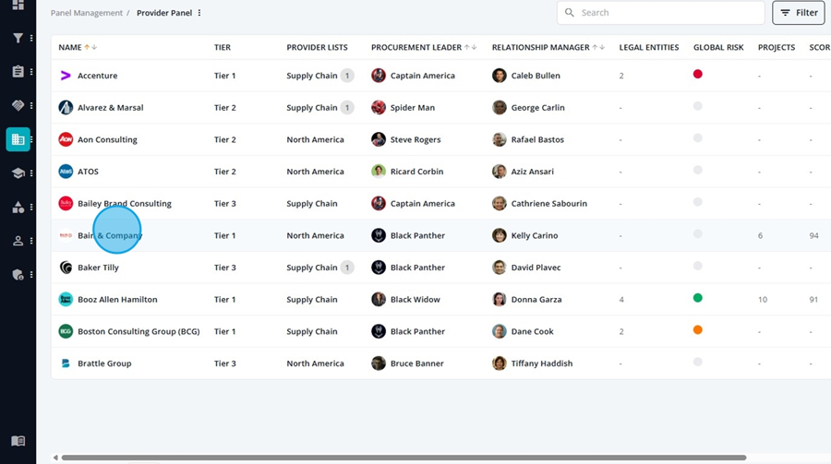
Task: Open the shapes icon in the sidebar
Action: click(x=18, y=208)
